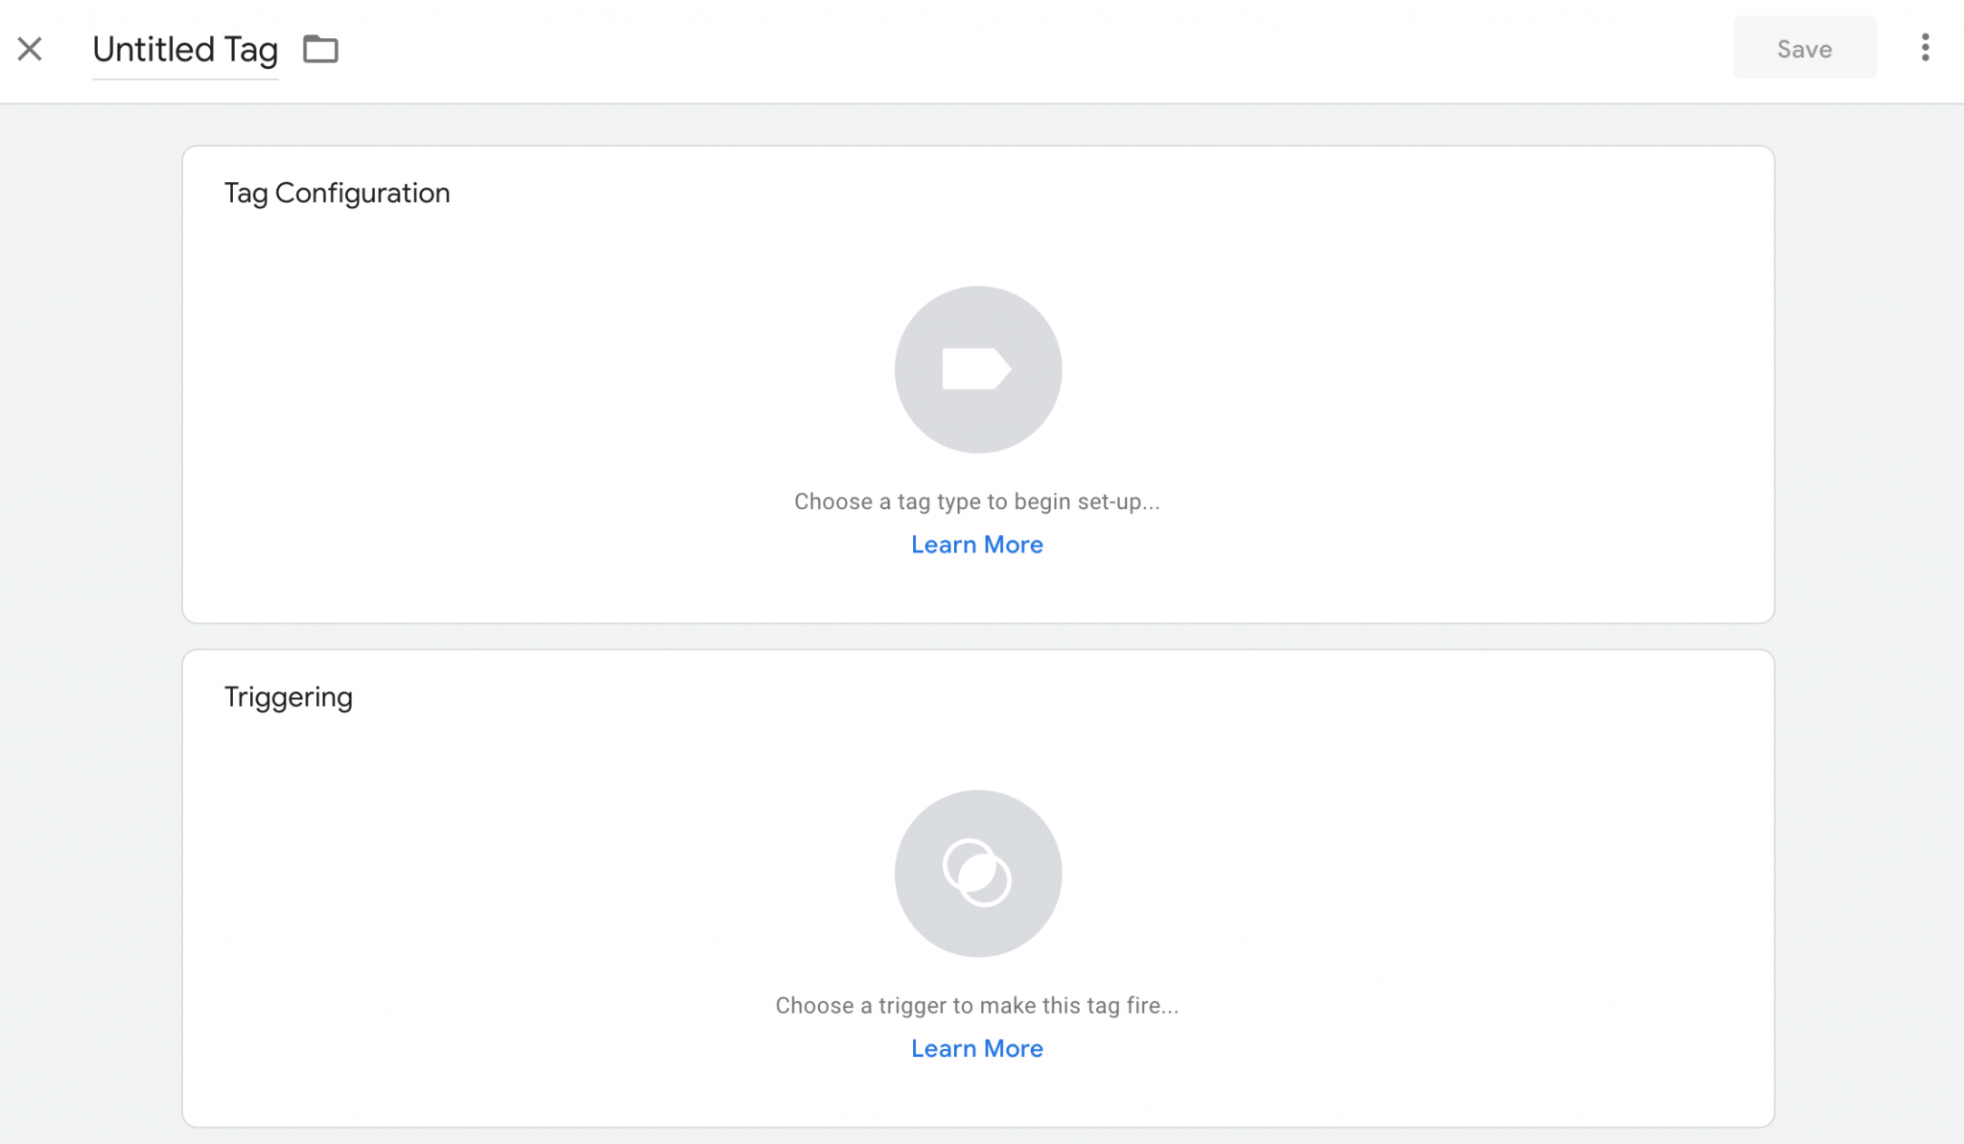Click the Untitled Tag name field

[185, 49]
